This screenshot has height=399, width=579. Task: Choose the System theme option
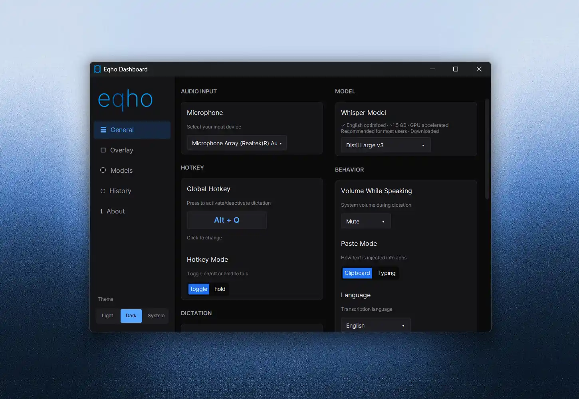156,316
